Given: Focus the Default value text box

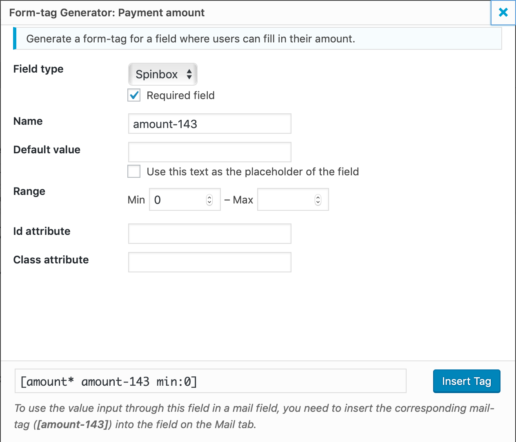Looking at the screenshot, I should [209, 152].
